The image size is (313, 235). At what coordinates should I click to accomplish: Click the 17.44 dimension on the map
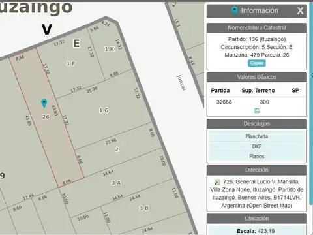coord(29,196)
